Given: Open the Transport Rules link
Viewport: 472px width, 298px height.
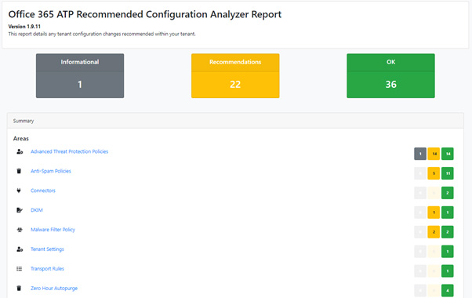Looking at the screenshot, I should point(47,269).
